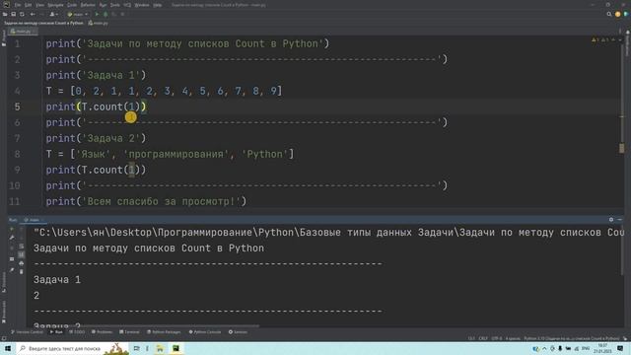Open the Python Console tool window

(x=205, y=332)
